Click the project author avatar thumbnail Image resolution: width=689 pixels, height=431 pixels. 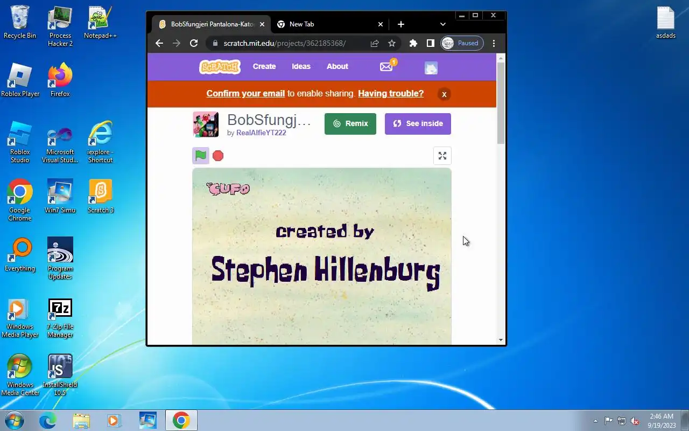pos(206,124)
